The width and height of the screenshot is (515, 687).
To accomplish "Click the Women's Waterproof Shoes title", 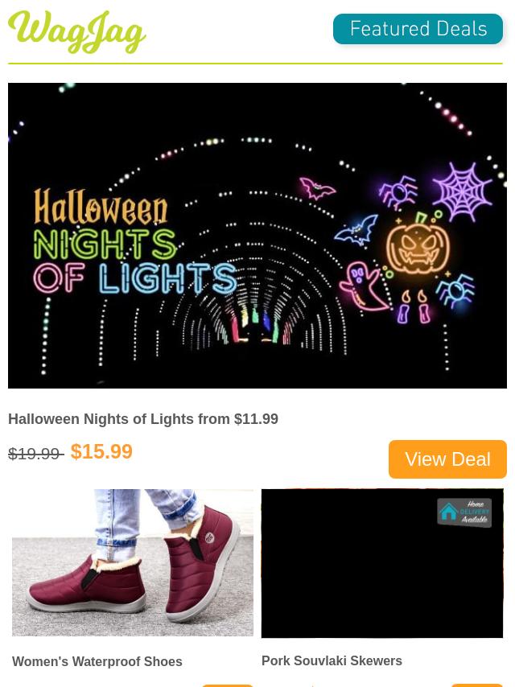I will click(97, 661).
